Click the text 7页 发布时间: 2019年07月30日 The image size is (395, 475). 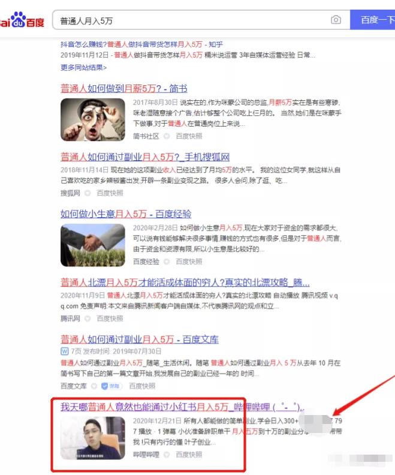coord(116,351)
